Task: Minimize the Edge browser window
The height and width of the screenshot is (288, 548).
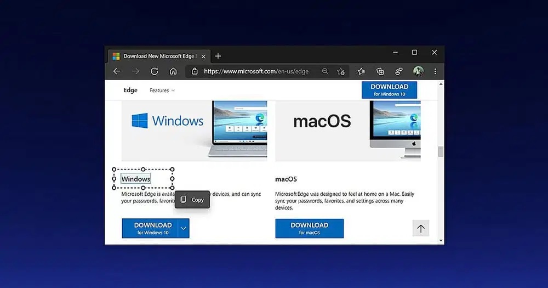Action: click(395, 53)
